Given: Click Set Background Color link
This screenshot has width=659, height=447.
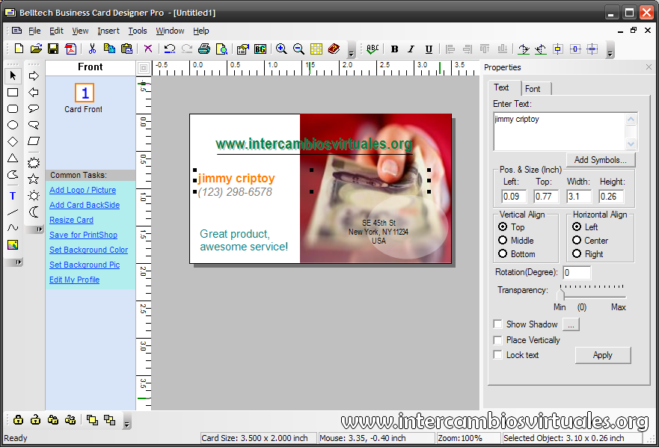Looking at the screenshot, I should [x=89, y=250].
